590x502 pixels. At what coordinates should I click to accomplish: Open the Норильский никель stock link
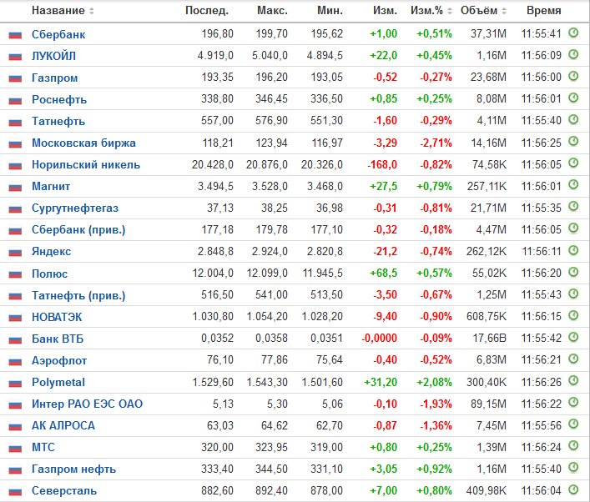click(86, 165)
